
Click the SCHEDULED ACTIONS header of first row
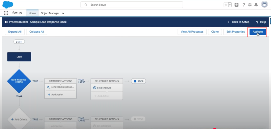[107, 81]
